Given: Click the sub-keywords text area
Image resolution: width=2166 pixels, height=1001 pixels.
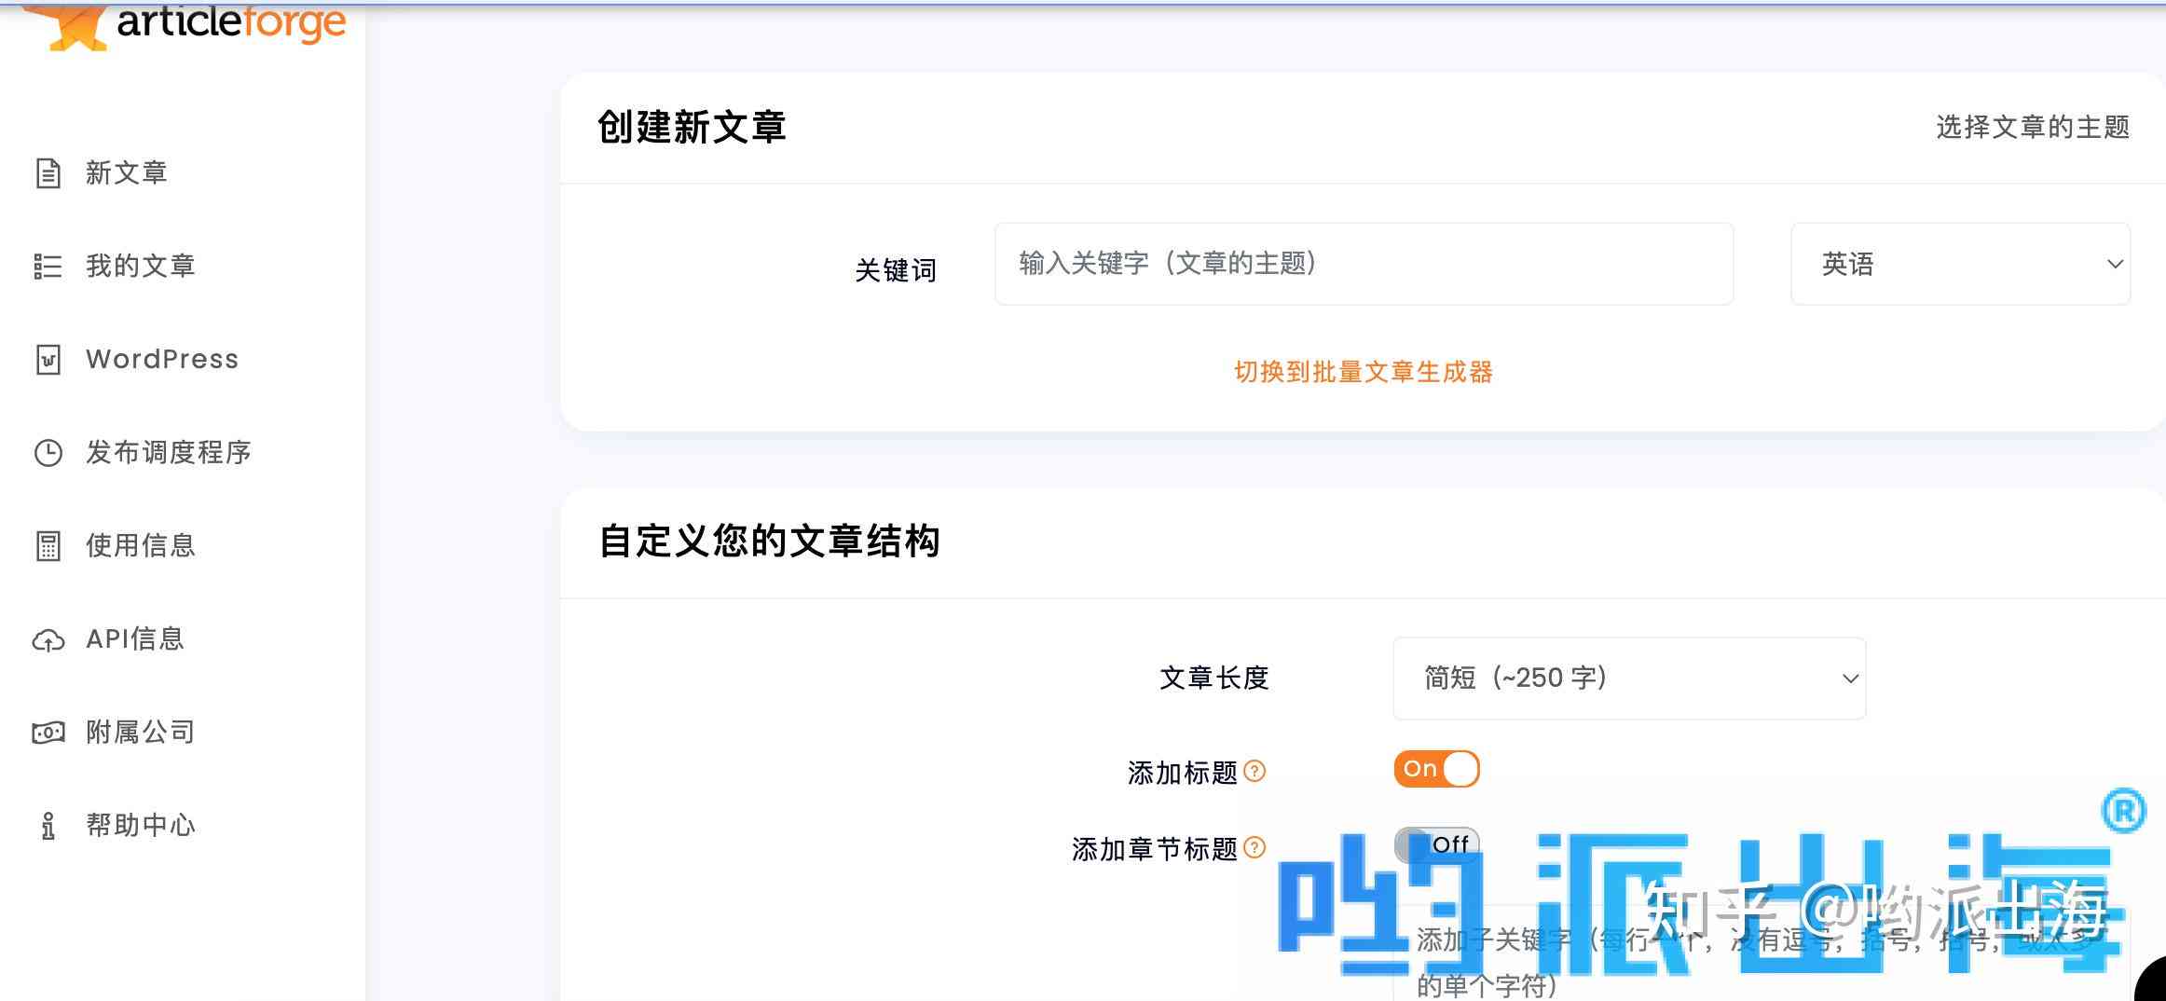Looking at the screenshot, I should click(x=1762, y=953).
